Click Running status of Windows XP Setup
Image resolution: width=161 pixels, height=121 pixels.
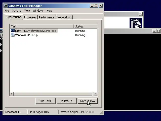point(80,35)
